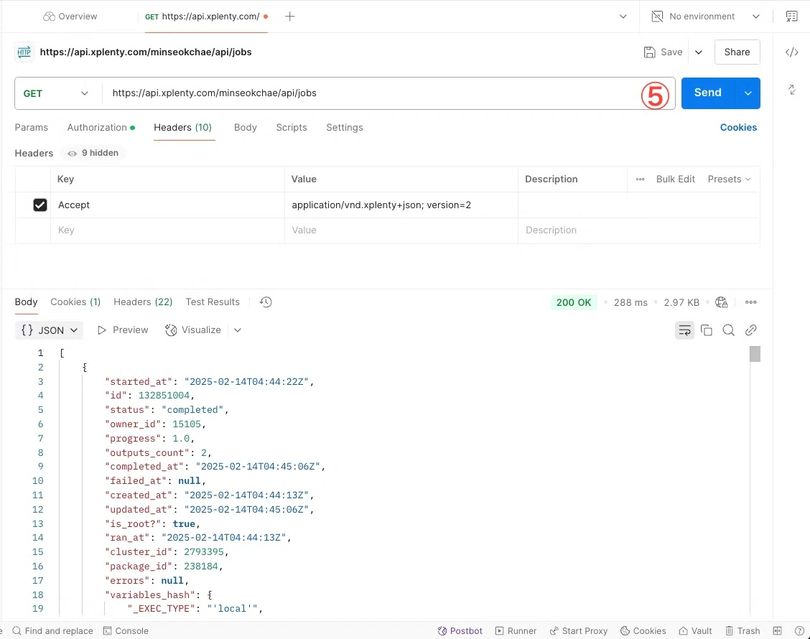The image size is (810, 639).
Task: Expand the Visualize options chevron
Action: tap(237, 330)
